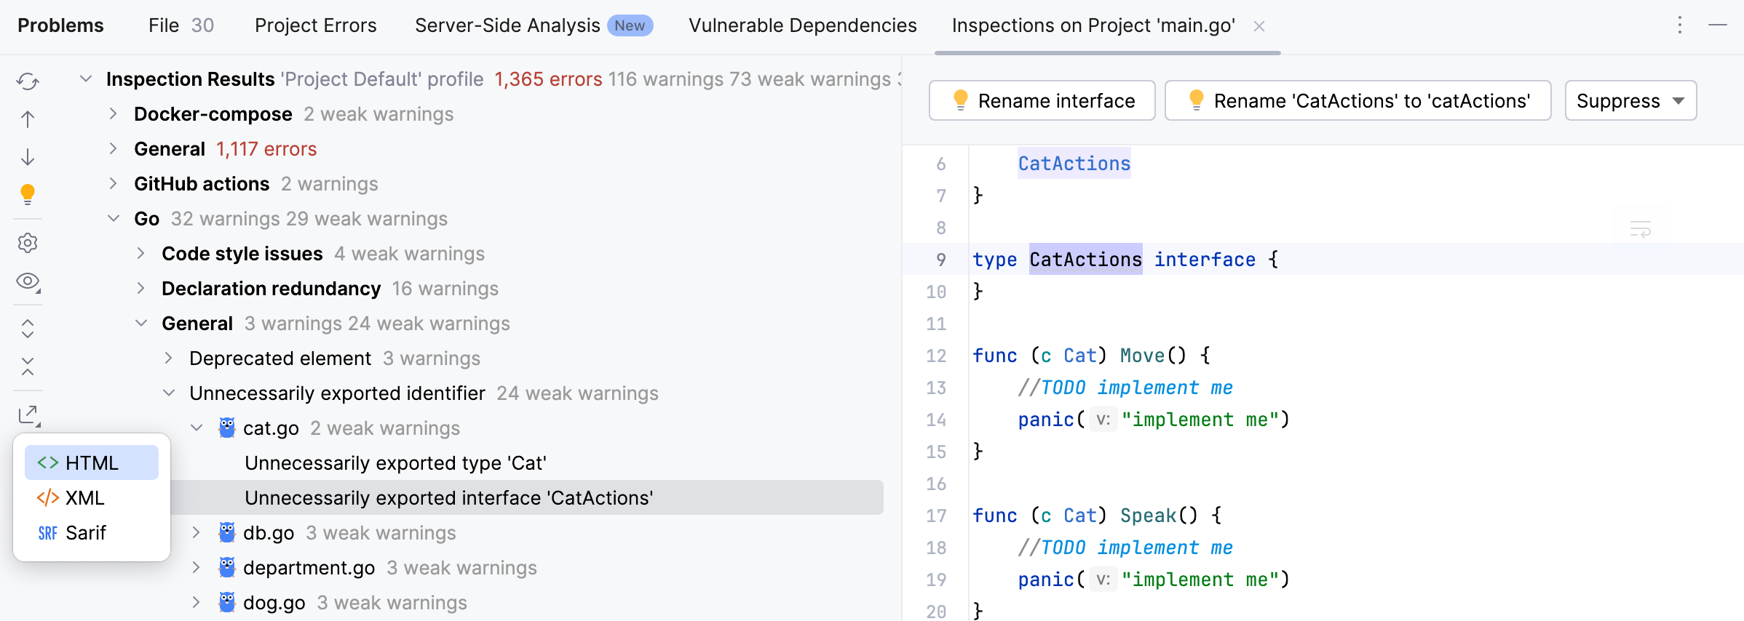Expand the db.go file node
The image size is (1744, 621).
click(x=196, y=533)
